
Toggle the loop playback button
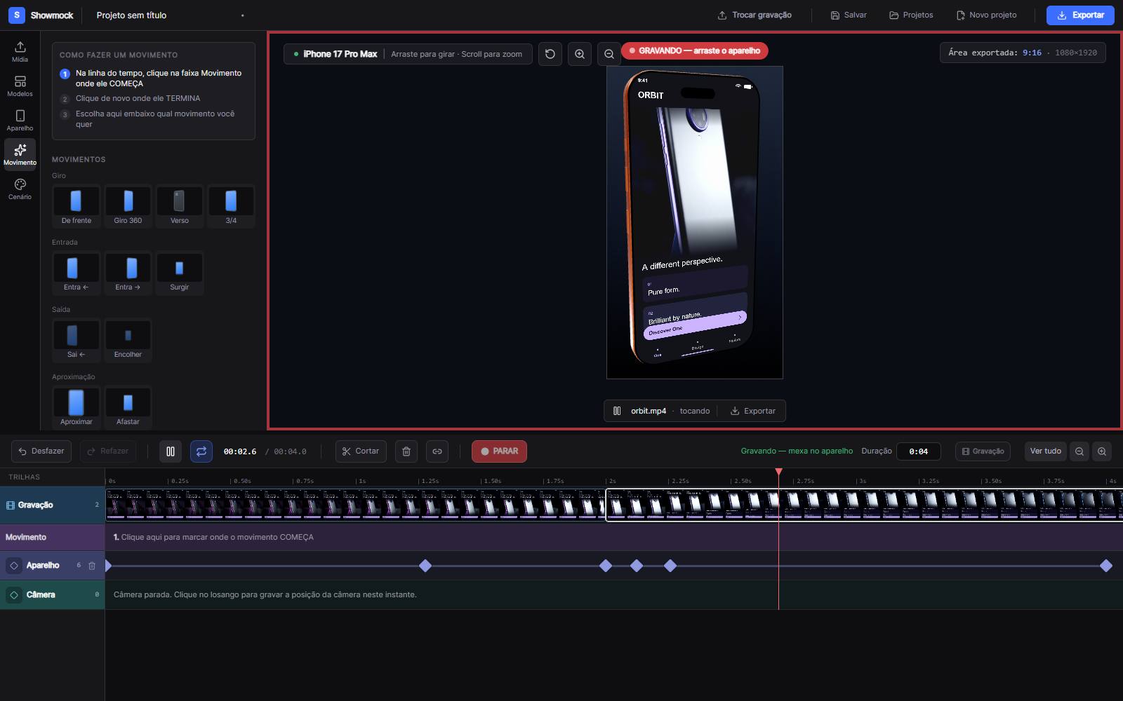(201, 451)
